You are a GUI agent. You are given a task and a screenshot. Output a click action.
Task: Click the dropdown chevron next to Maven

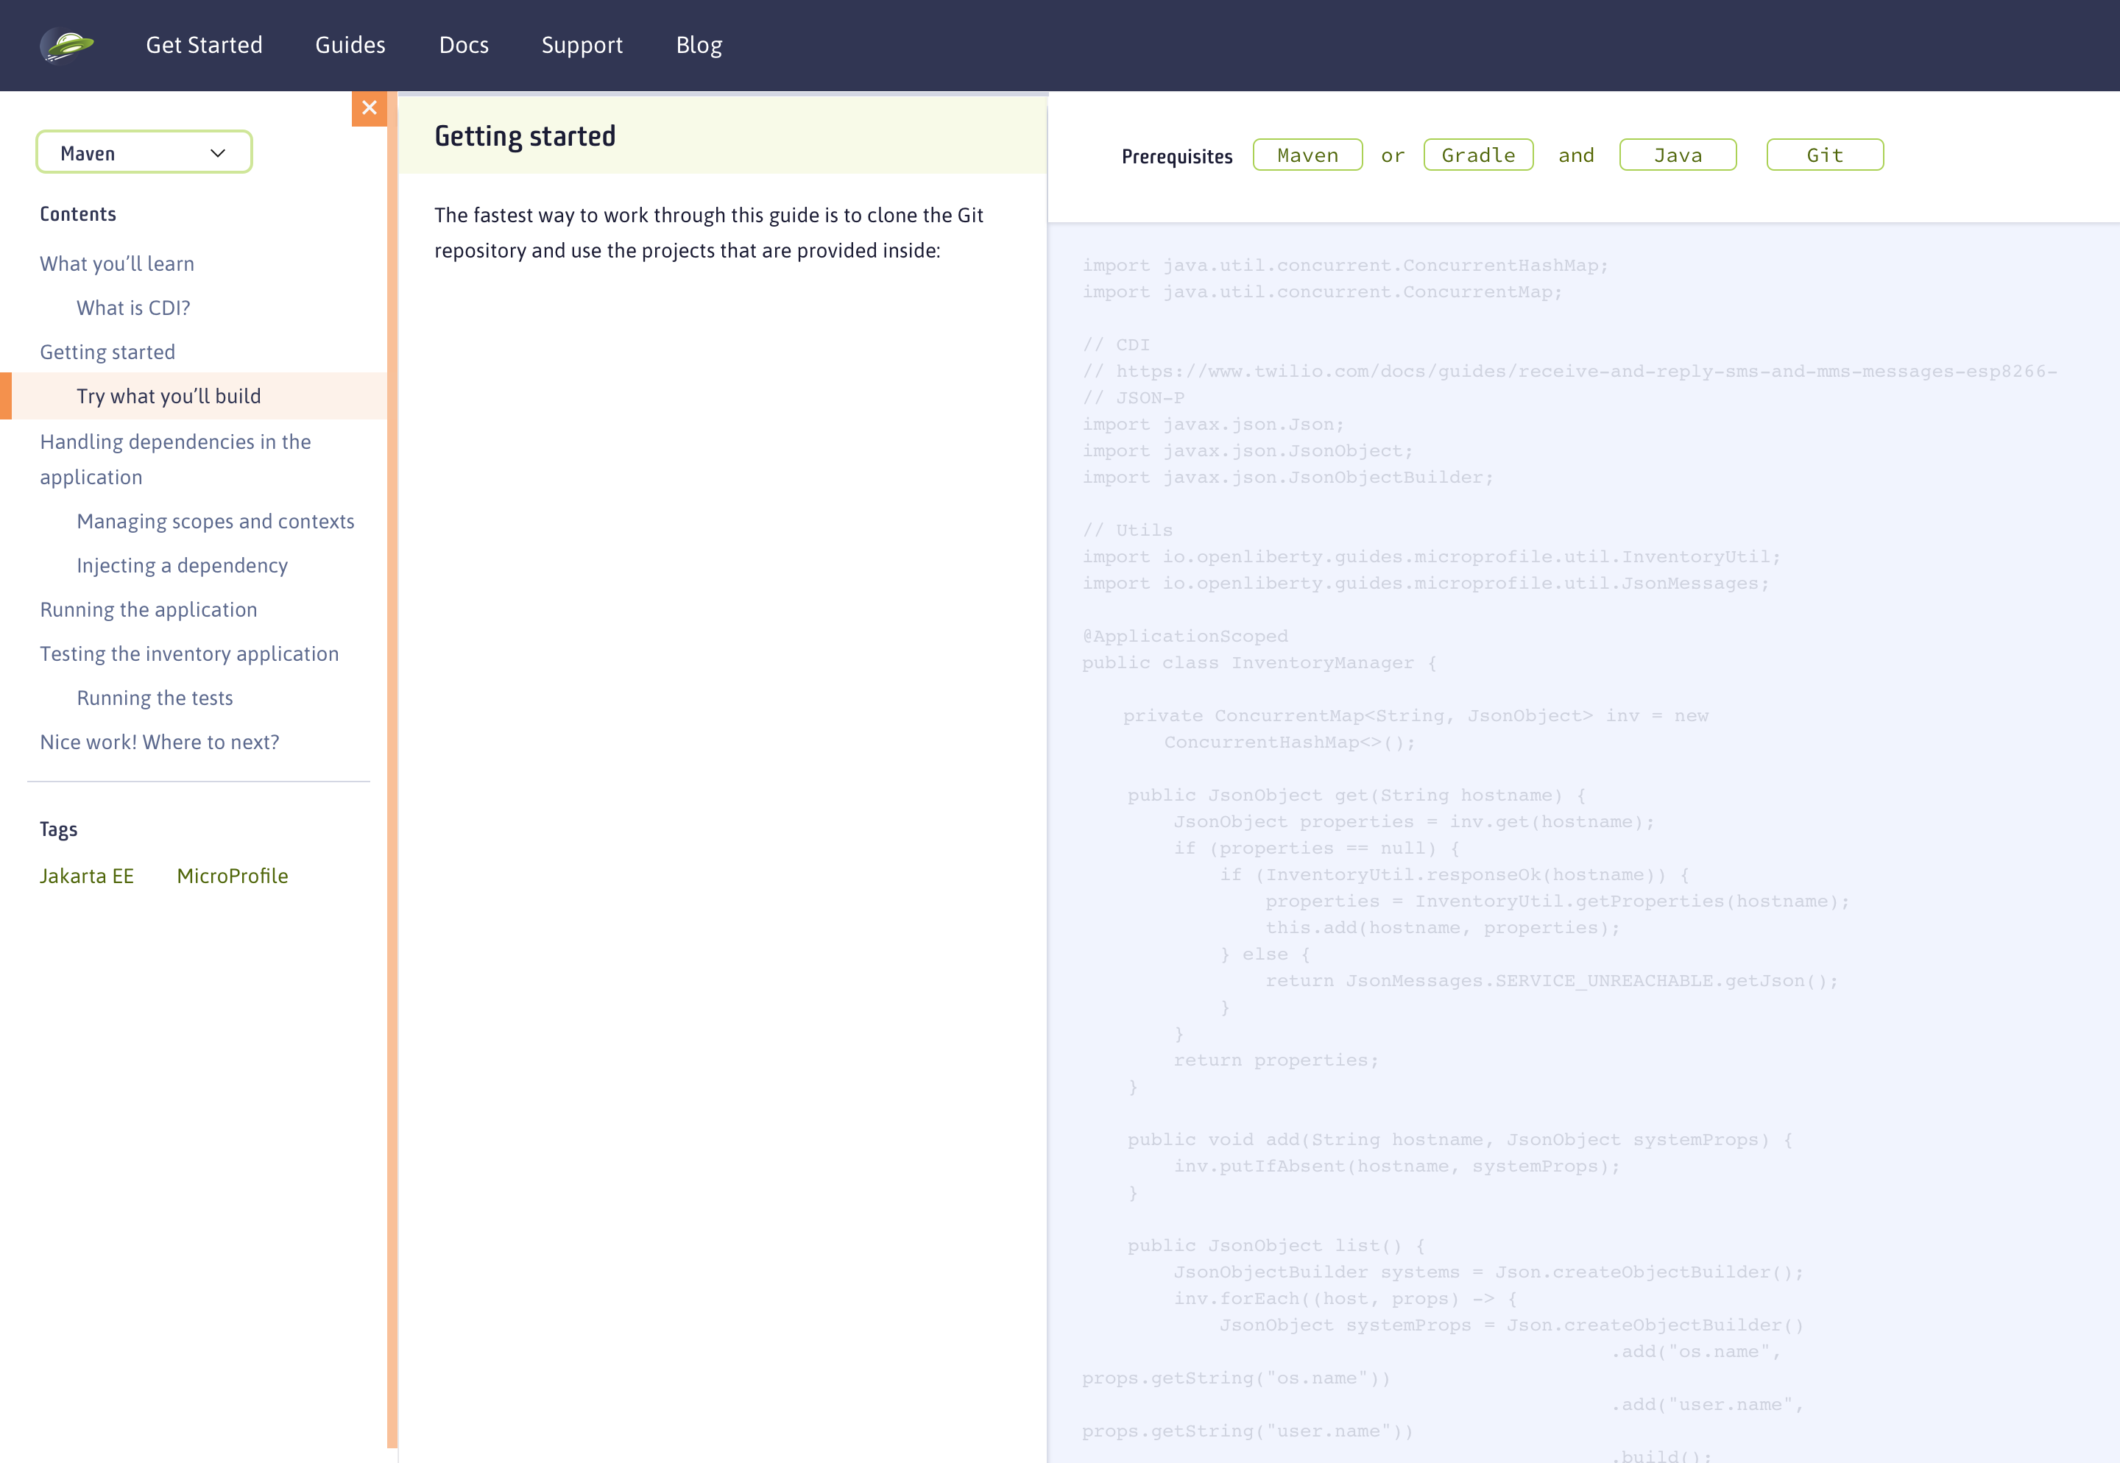click(x=218, y=152)
